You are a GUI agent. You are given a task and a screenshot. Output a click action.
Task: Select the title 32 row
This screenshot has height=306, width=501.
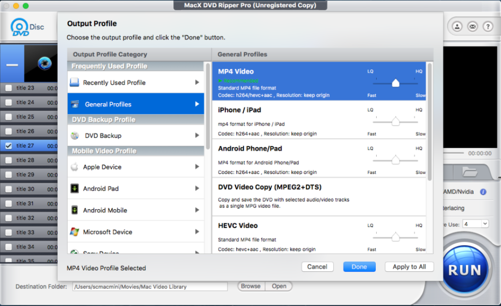click(x=29, y=218)
